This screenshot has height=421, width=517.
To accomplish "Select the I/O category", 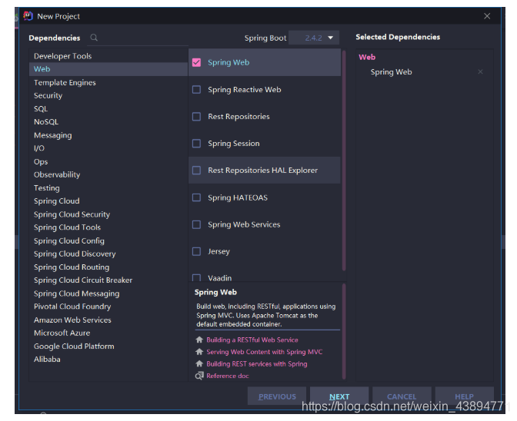I will coord(108,148).
